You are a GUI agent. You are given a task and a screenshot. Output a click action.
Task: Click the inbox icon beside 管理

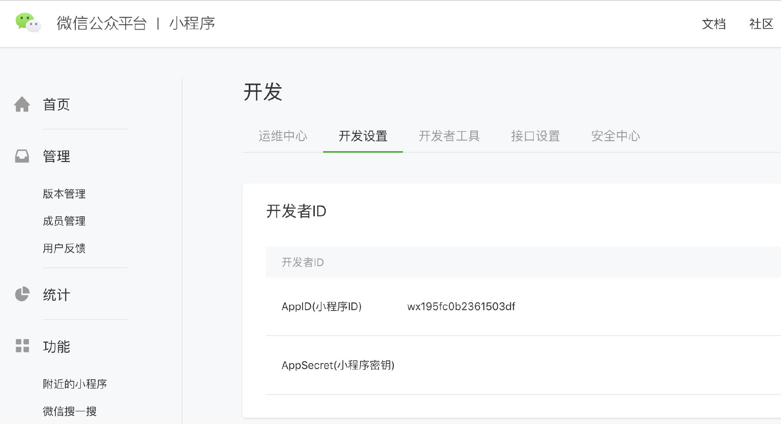click(22, 156)
